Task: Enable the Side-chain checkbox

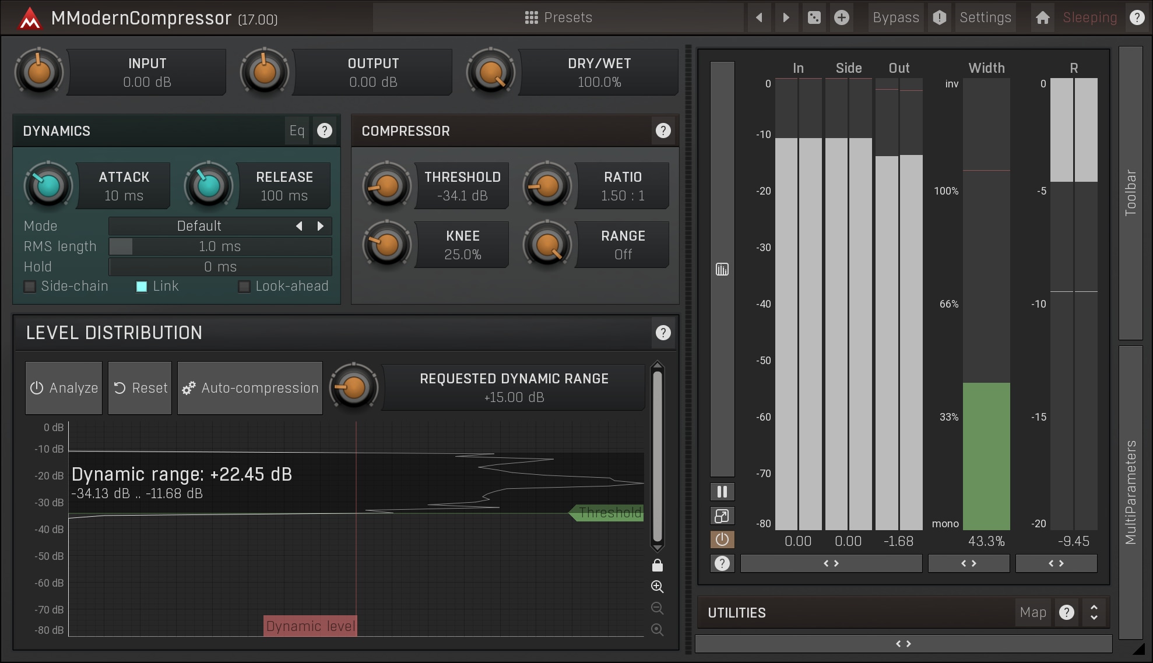Action: click(x=30, y=286)
